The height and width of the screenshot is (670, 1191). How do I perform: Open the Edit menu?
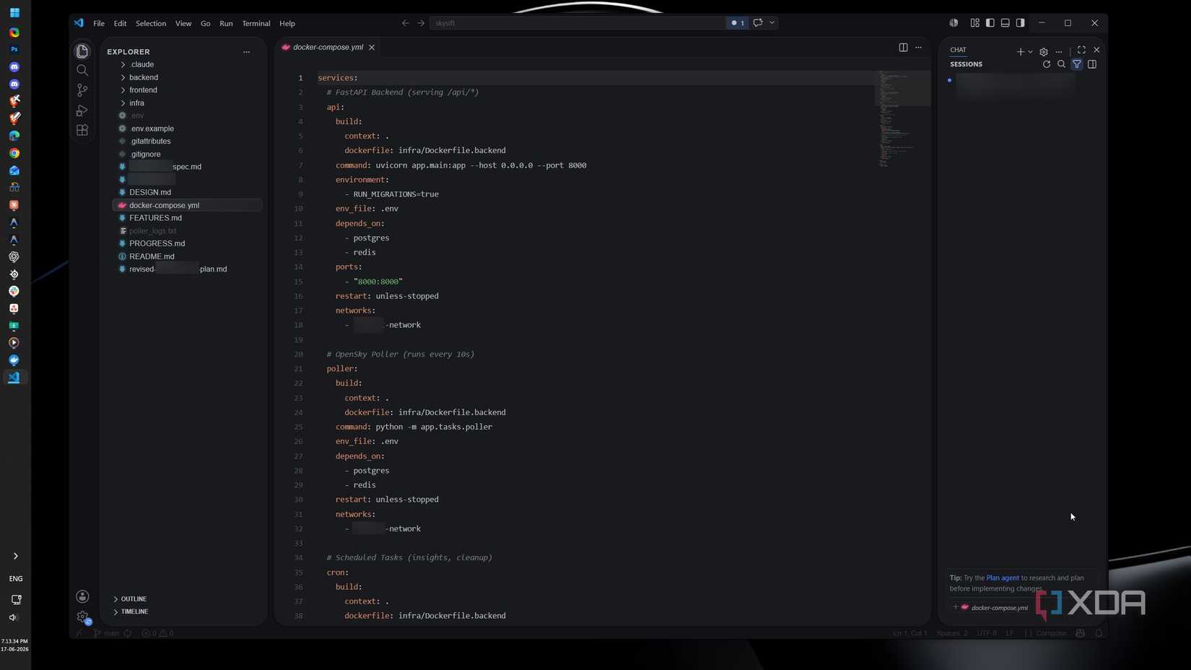coord(120,23)
